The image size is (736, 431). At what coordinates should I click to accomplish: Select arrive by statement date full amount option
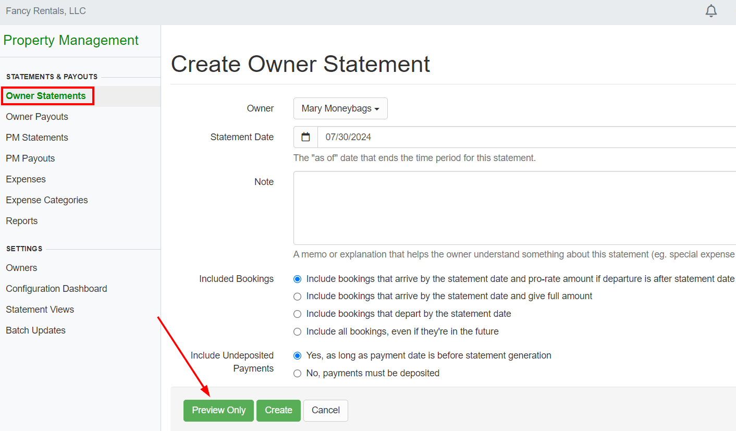tap(298, 297)
